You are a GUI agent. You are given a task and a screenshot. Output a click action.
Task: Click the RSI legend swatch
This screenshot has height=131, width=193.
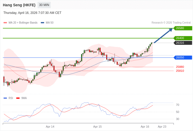5,98
